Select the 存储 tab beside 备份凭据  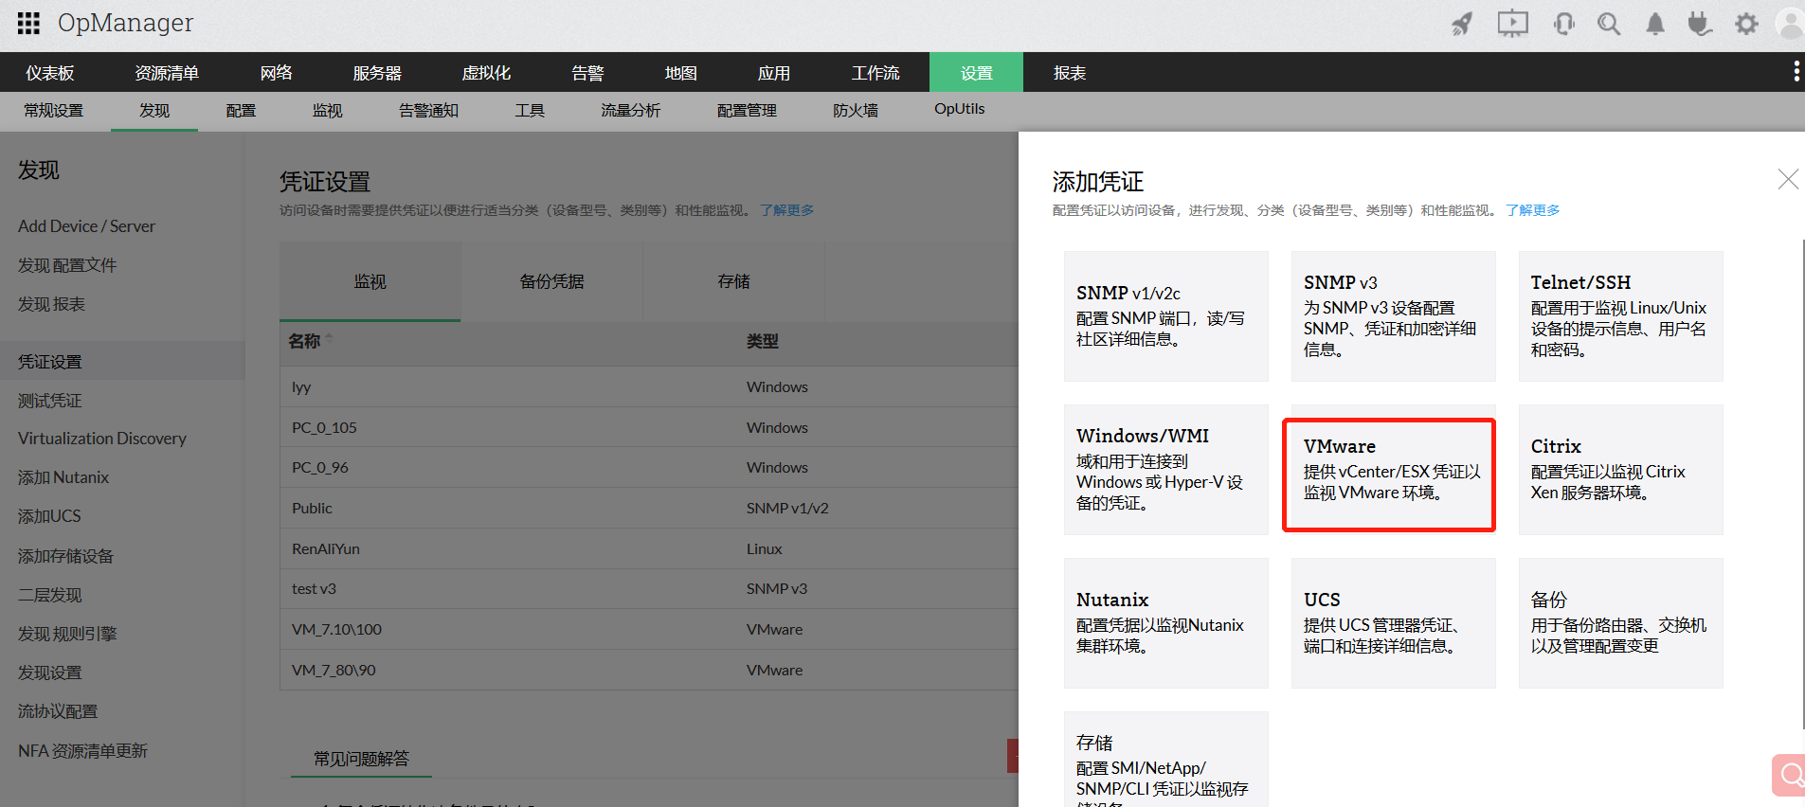pos(733,281)
